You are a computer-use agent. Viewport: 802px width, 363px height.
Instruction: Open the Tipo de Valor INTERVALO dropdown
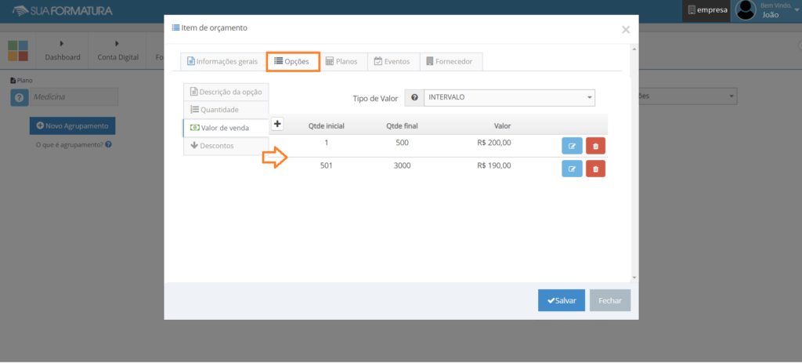click(x=509, y=98)
